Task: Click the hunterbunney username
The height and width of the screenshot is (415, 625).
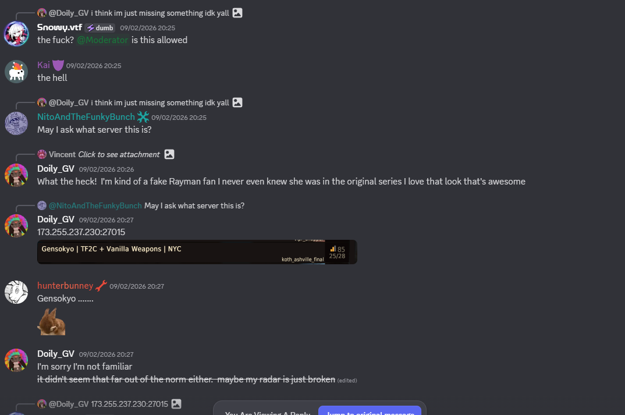Action: tap(65, 286)
